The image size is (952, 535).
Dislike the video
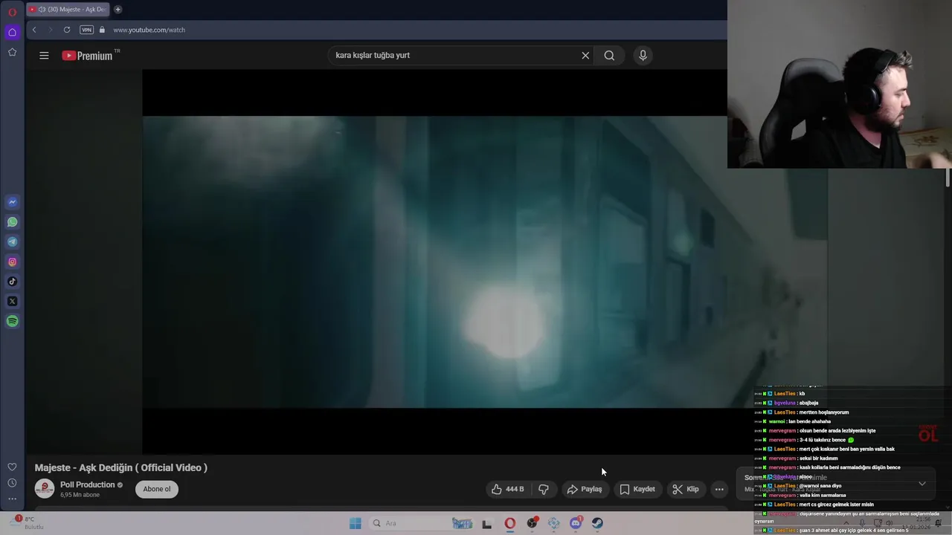544,489
